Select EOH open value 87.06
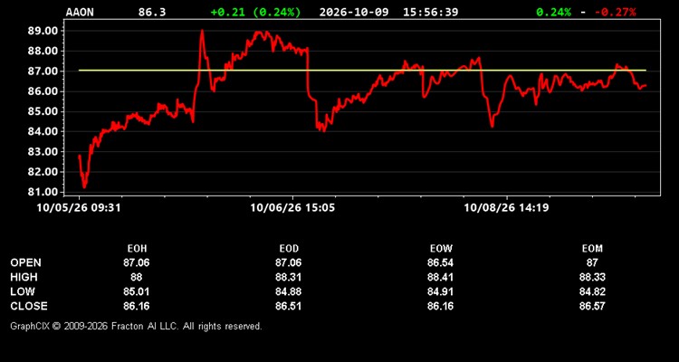 click(x=137, y=262)
